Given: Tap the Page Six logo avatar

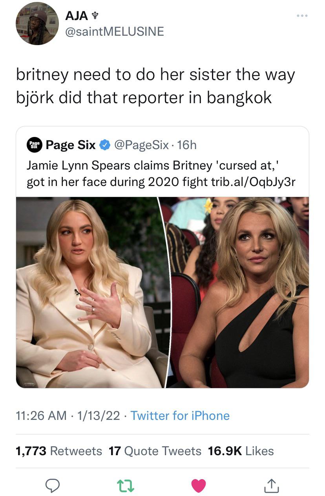Looking at the screenshot, I should click(x=34, y=145).
